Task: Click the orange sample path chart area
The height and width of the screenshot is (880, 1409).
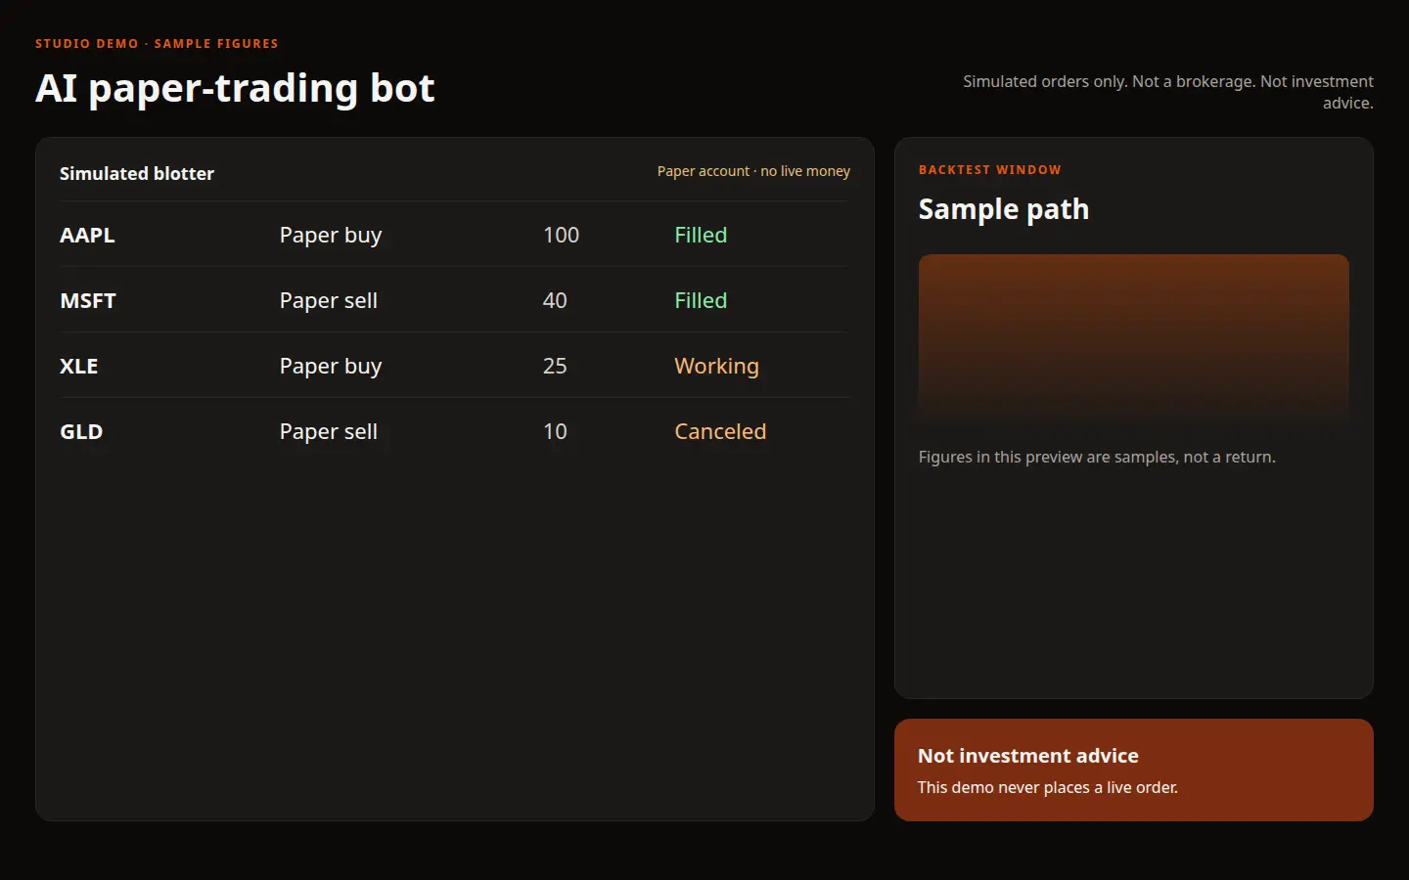Action: pyautogui.click(x=1134, y=340)
